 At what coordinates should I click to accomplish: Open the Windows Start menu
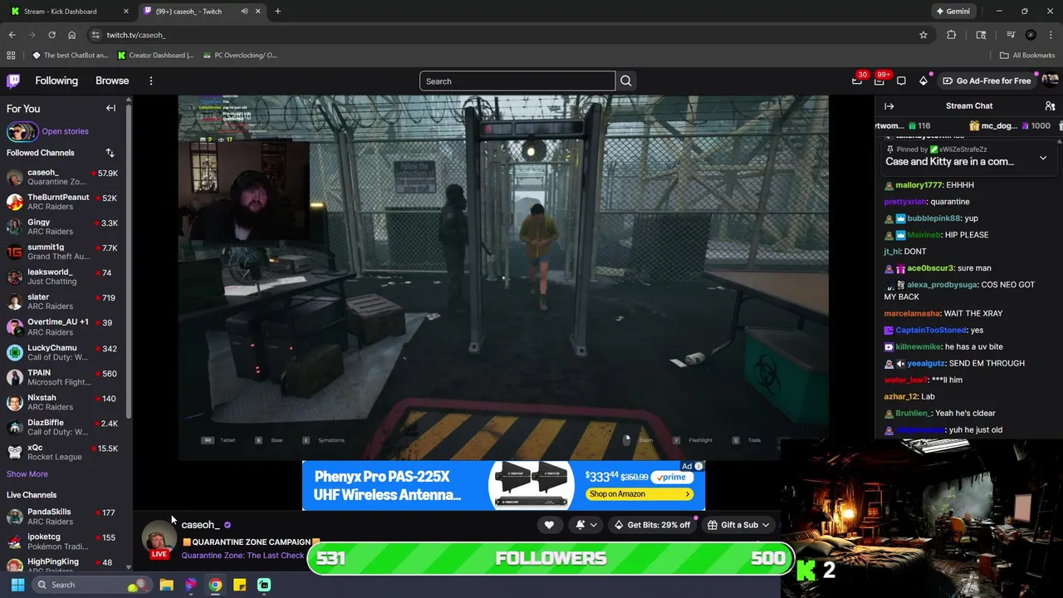(x=17, y=585)
